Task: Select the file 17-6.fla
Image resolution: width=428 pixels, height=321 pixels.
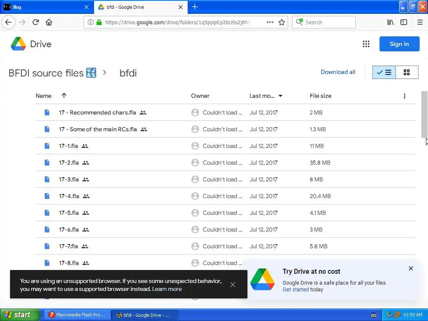Action: pyautogui.click(x=225, y=229)
